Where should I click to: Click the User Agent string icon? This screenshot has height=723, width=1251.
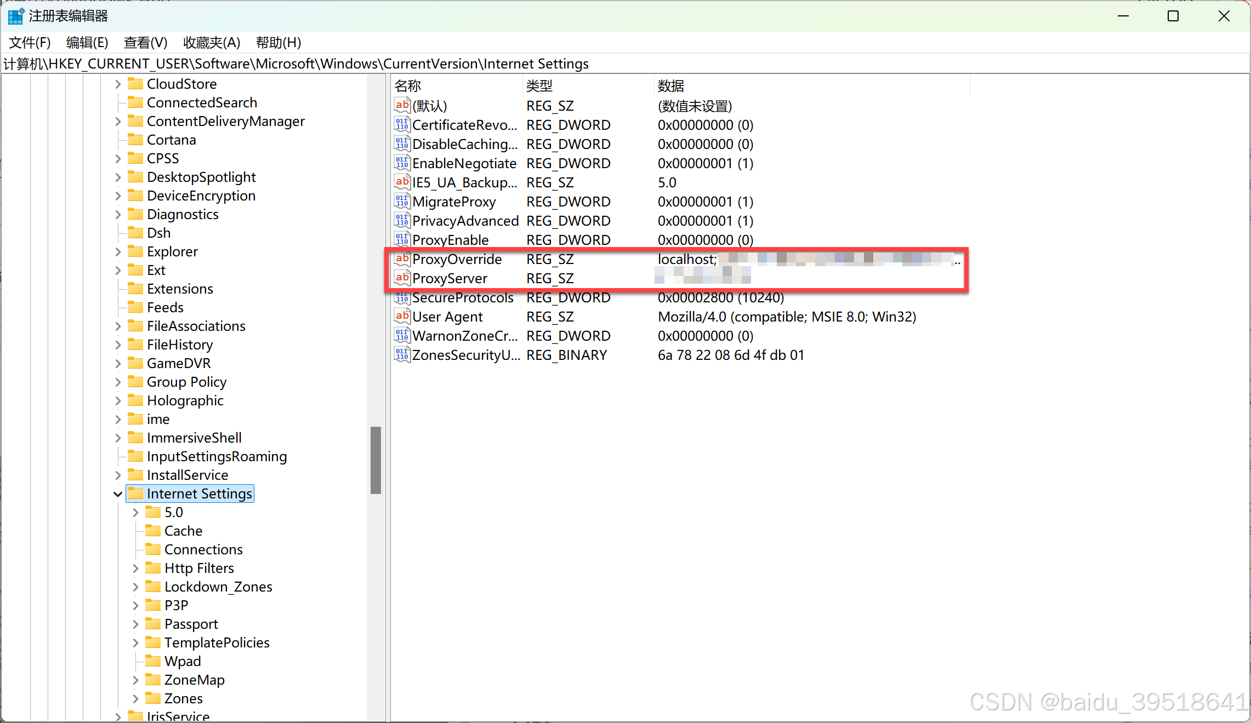pos(402,317)
